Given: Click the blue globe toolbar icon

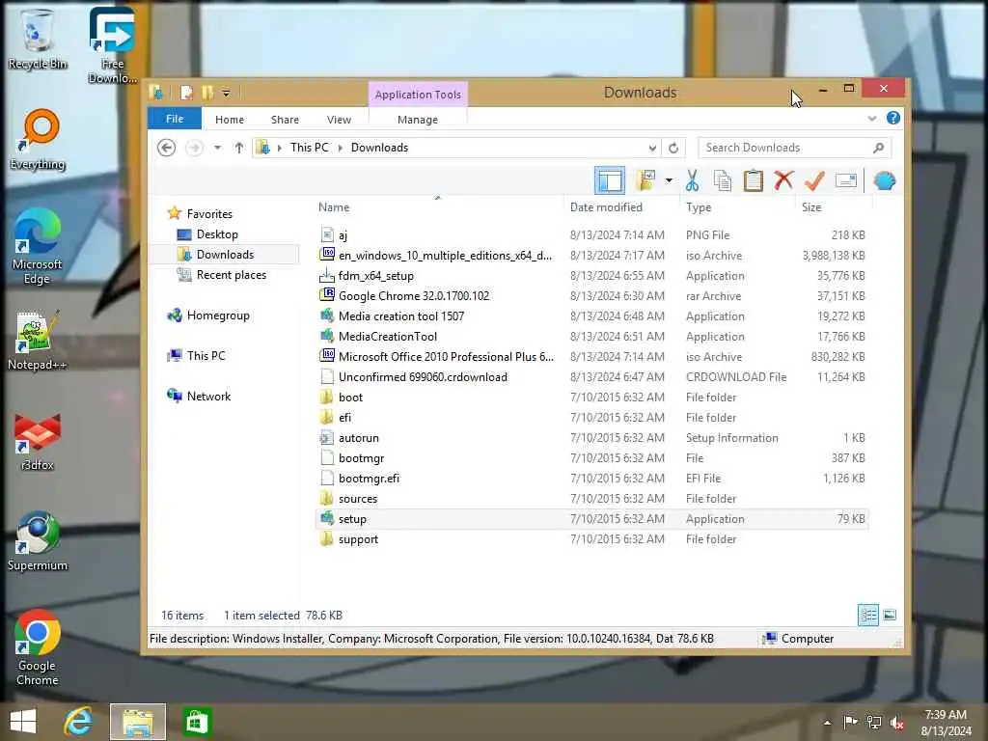Looking at the screenshot, I should 885,180.
